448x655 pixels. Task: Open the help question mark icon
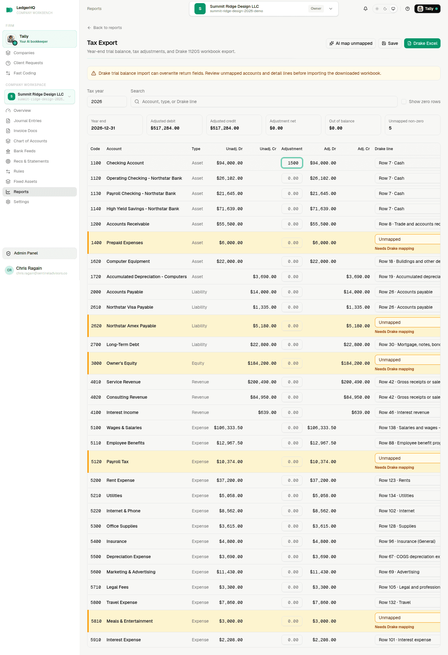[408, 9]
